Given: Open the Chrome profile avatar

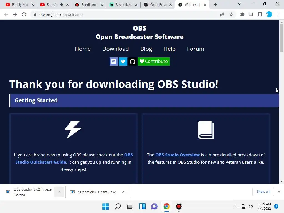Looking at the screenshot, I should pos(269,14).
